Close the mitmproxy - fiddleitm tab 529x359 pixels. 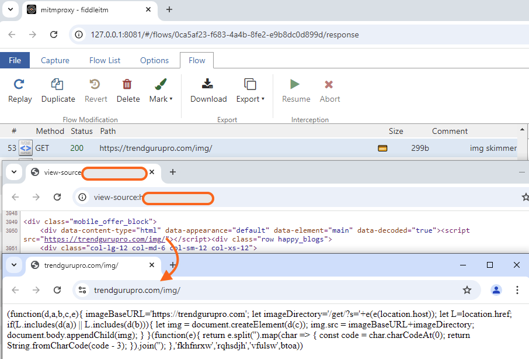pyautogui.click(x=148, y=10)
